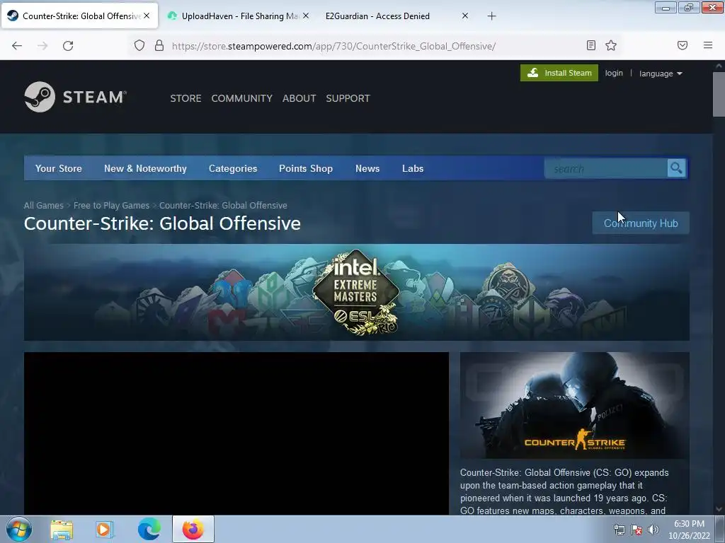The width and height of the screenshot is (725, 543).
Task: Open the Windows Start menu
Action: point(18,529)
